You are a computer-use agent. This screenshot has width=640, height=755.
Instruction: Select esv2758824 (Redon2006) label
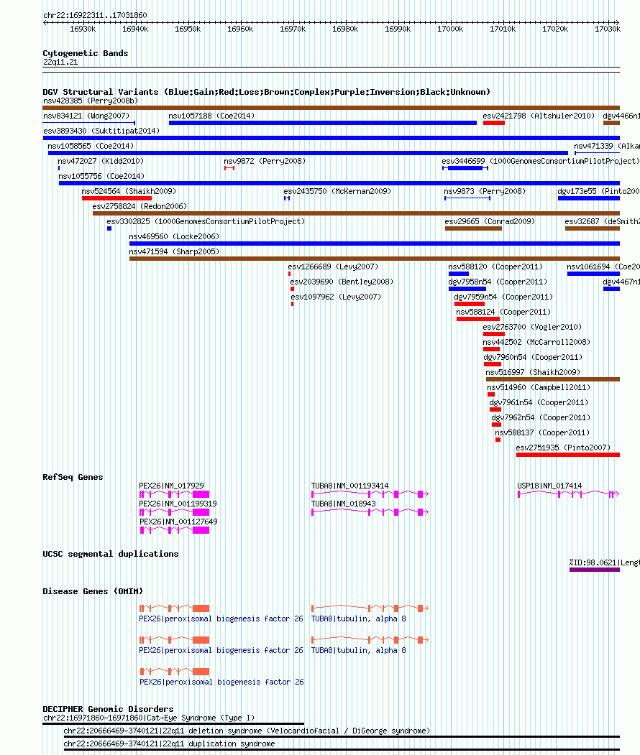(140, 206)
